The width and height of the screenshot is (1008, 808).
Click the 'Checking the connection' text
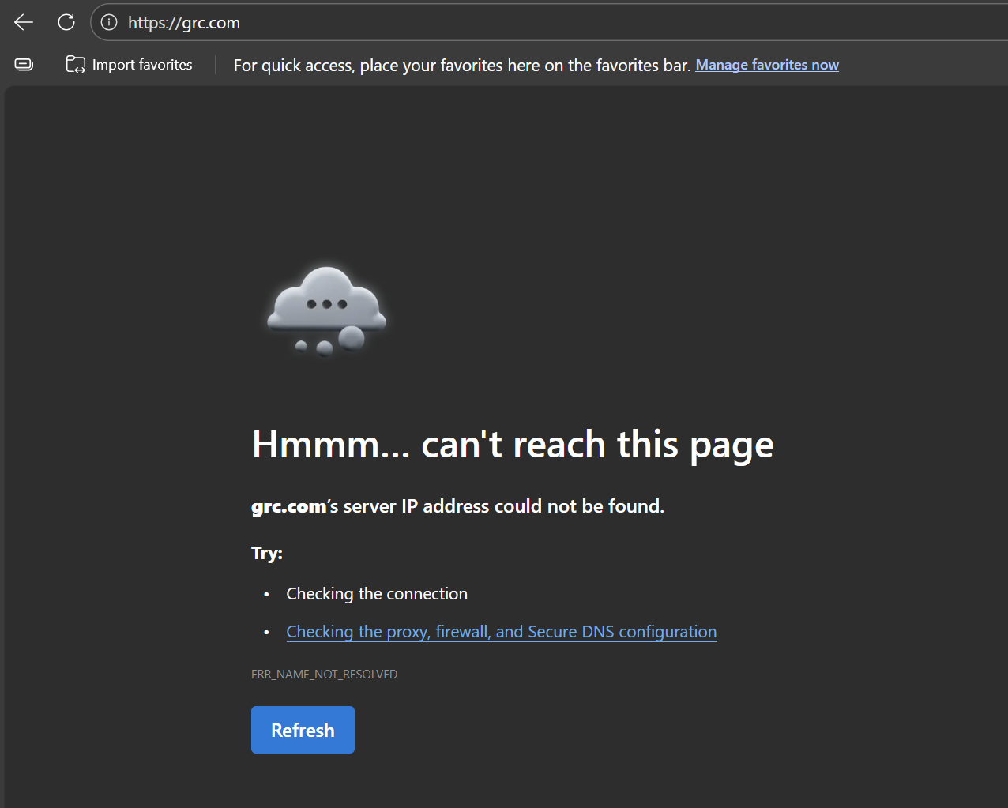[x=377, y=594]
